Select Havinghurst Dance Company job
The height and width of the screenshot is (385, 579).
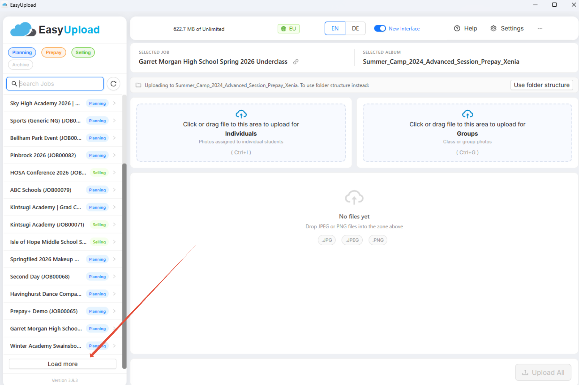tap(63, 294)
